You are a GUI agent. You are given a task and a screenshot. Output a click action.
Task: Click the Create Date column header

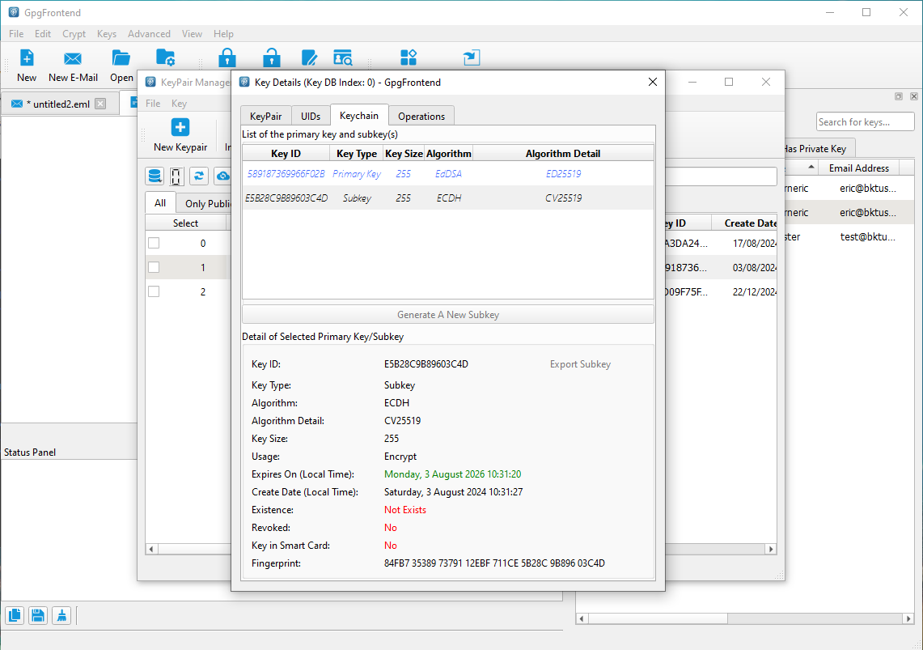[745, 223]
